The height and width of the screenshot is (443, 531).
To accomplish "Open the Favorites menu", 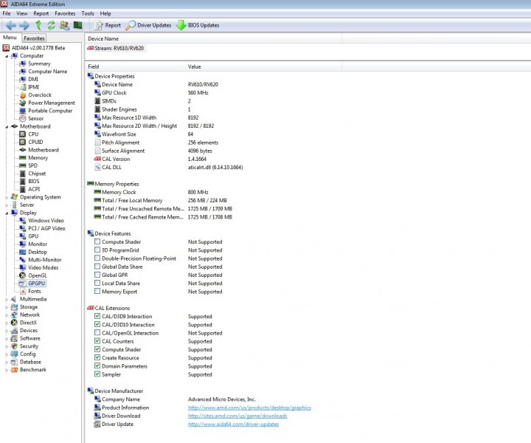I will coord(65,13).
